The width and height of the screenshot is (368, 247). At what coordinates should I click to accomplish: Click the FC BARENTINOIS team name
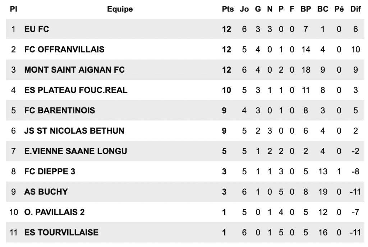point(60,110)
